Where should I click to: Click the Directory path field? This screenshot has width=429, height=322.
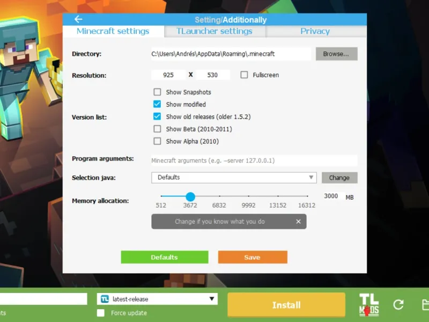pyautogui.click(x=231, y=54)
